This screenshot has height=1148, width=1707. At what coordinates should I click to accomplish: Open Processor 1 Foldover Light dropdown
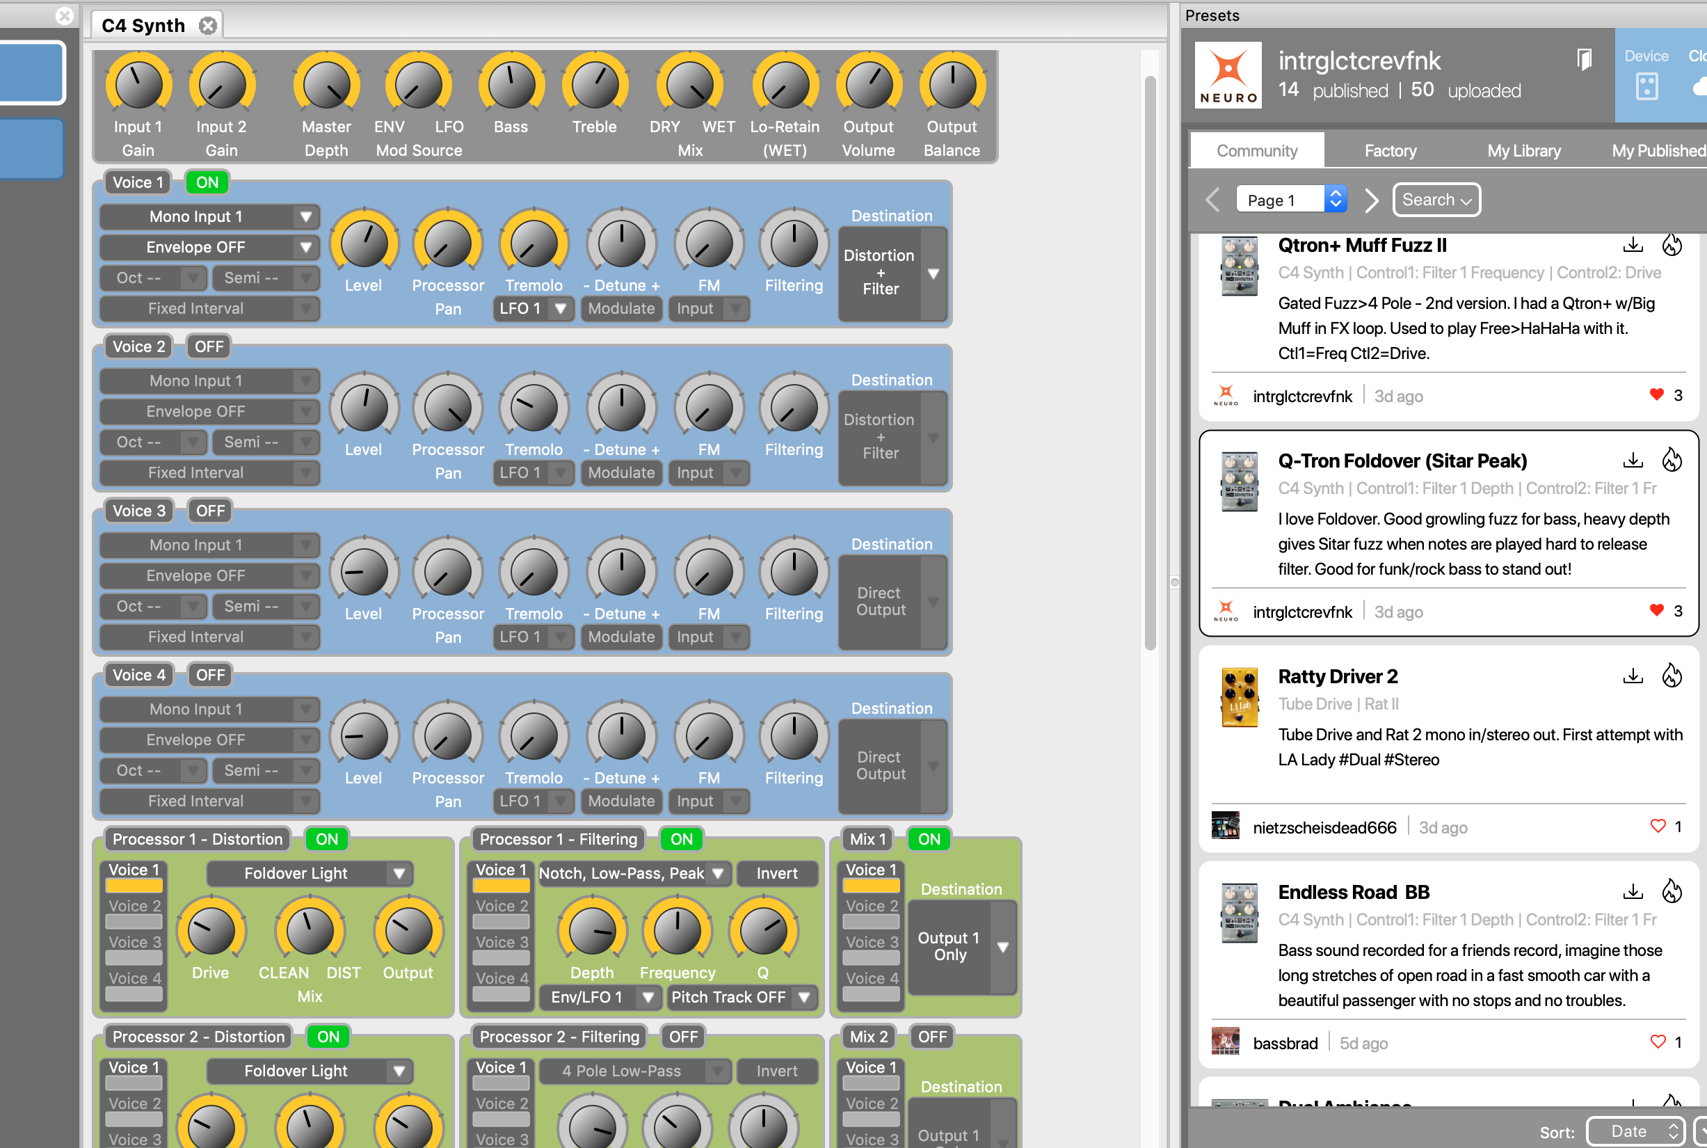310,873
